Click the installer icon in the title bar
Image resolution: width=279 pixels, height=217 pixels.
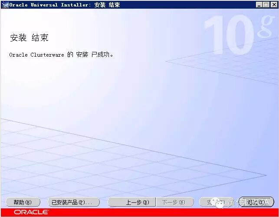(x=5, y=5)
